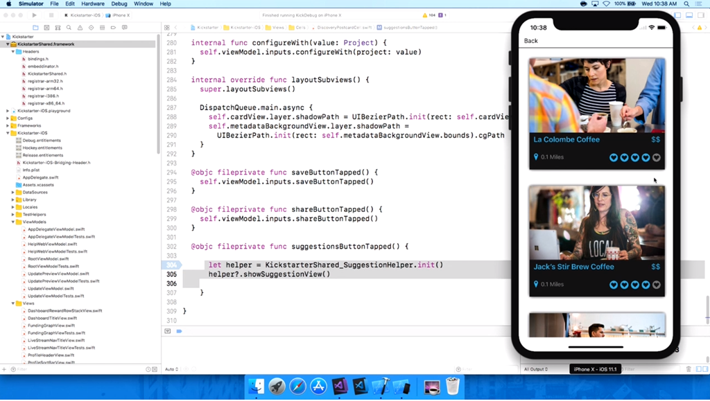Collapse the ViewModels folder

tap(13, 222)
